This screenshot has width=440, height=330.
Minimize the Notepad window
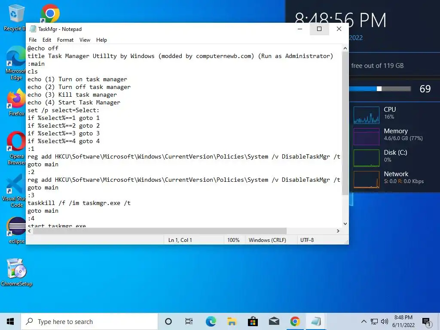[x=300, y=29]
